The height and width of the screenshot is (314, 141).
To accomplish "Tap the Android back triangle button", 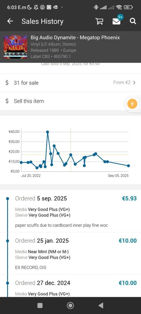I will point(101,305).
